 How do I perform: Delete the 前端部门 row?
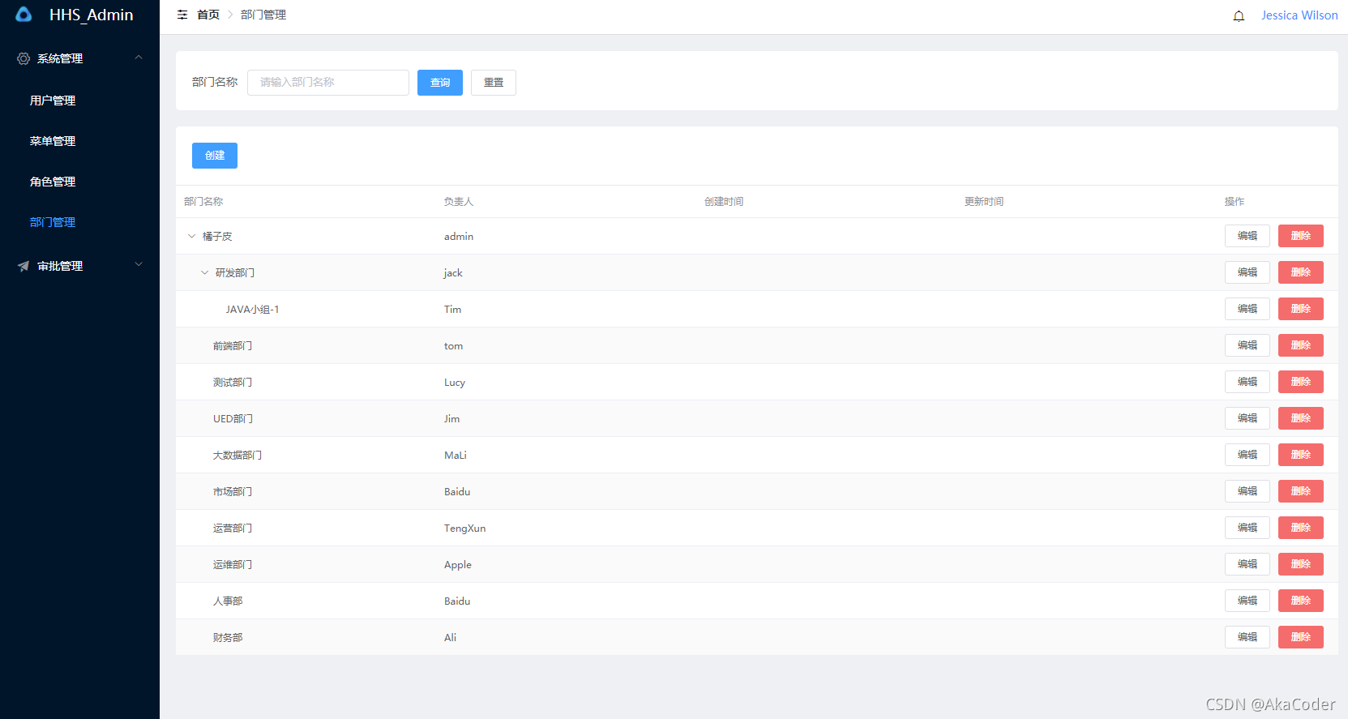[1301, 345]
